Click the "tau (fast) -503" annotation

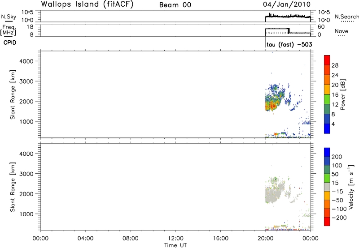point(289,45)
